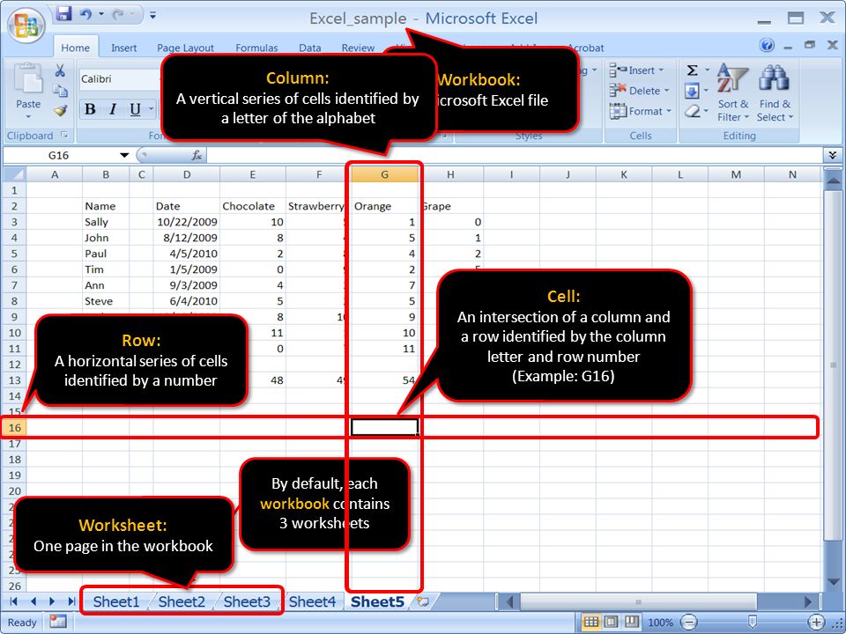Cut selection with scissors icon
This screenshot has width=846, height=634.
pyautogui.click(x=60, y=70)
